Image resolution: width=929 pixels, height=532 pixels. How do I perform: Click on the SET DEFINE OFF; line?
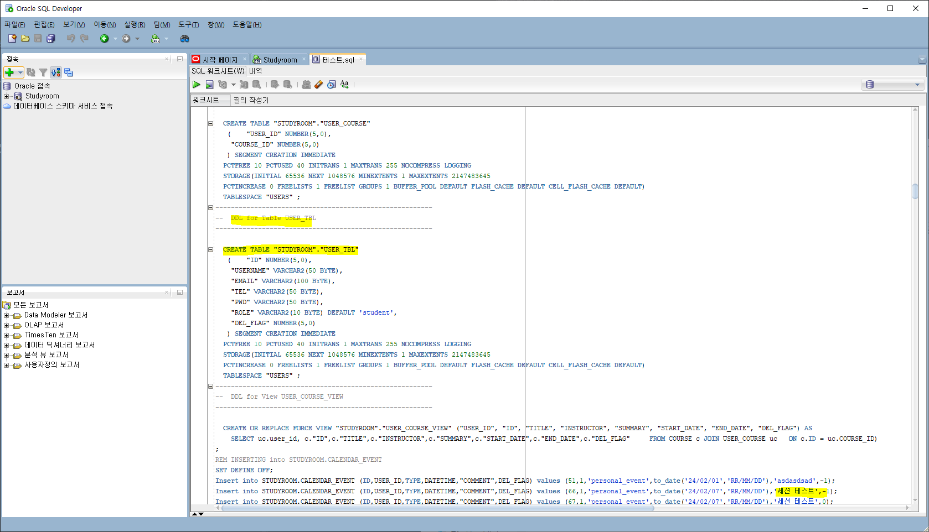244,470
